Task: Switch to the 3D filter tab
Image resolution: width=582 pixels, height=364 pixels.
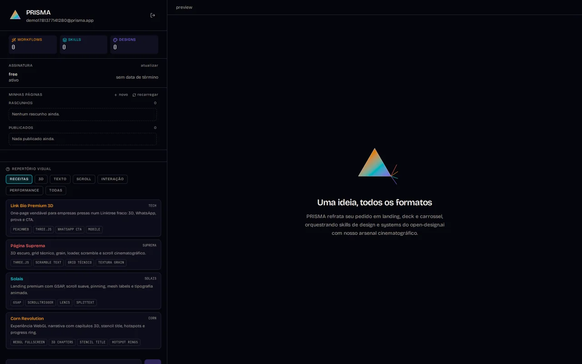Action: [x=41, y=179]
